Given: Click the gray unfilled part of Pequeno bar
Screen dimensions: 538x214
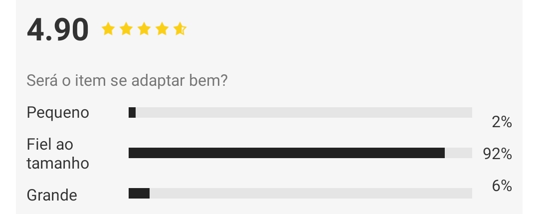Looking at the screenshot, I should pyautogui.click(x=304, y=112).
